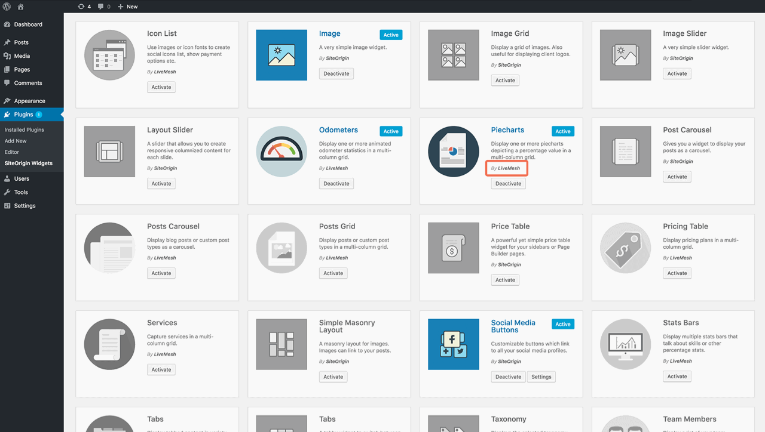Click the Plugins sidebar icon
This screenshot has height=432, width=765.
[x=8, y=115]
